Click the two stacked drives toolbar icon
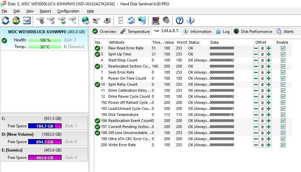301x172 pixels. pos(96,20)
